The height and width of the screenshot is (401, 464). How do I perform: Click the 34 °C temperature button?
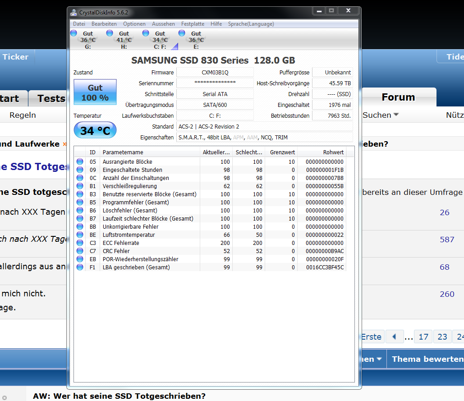95,130
